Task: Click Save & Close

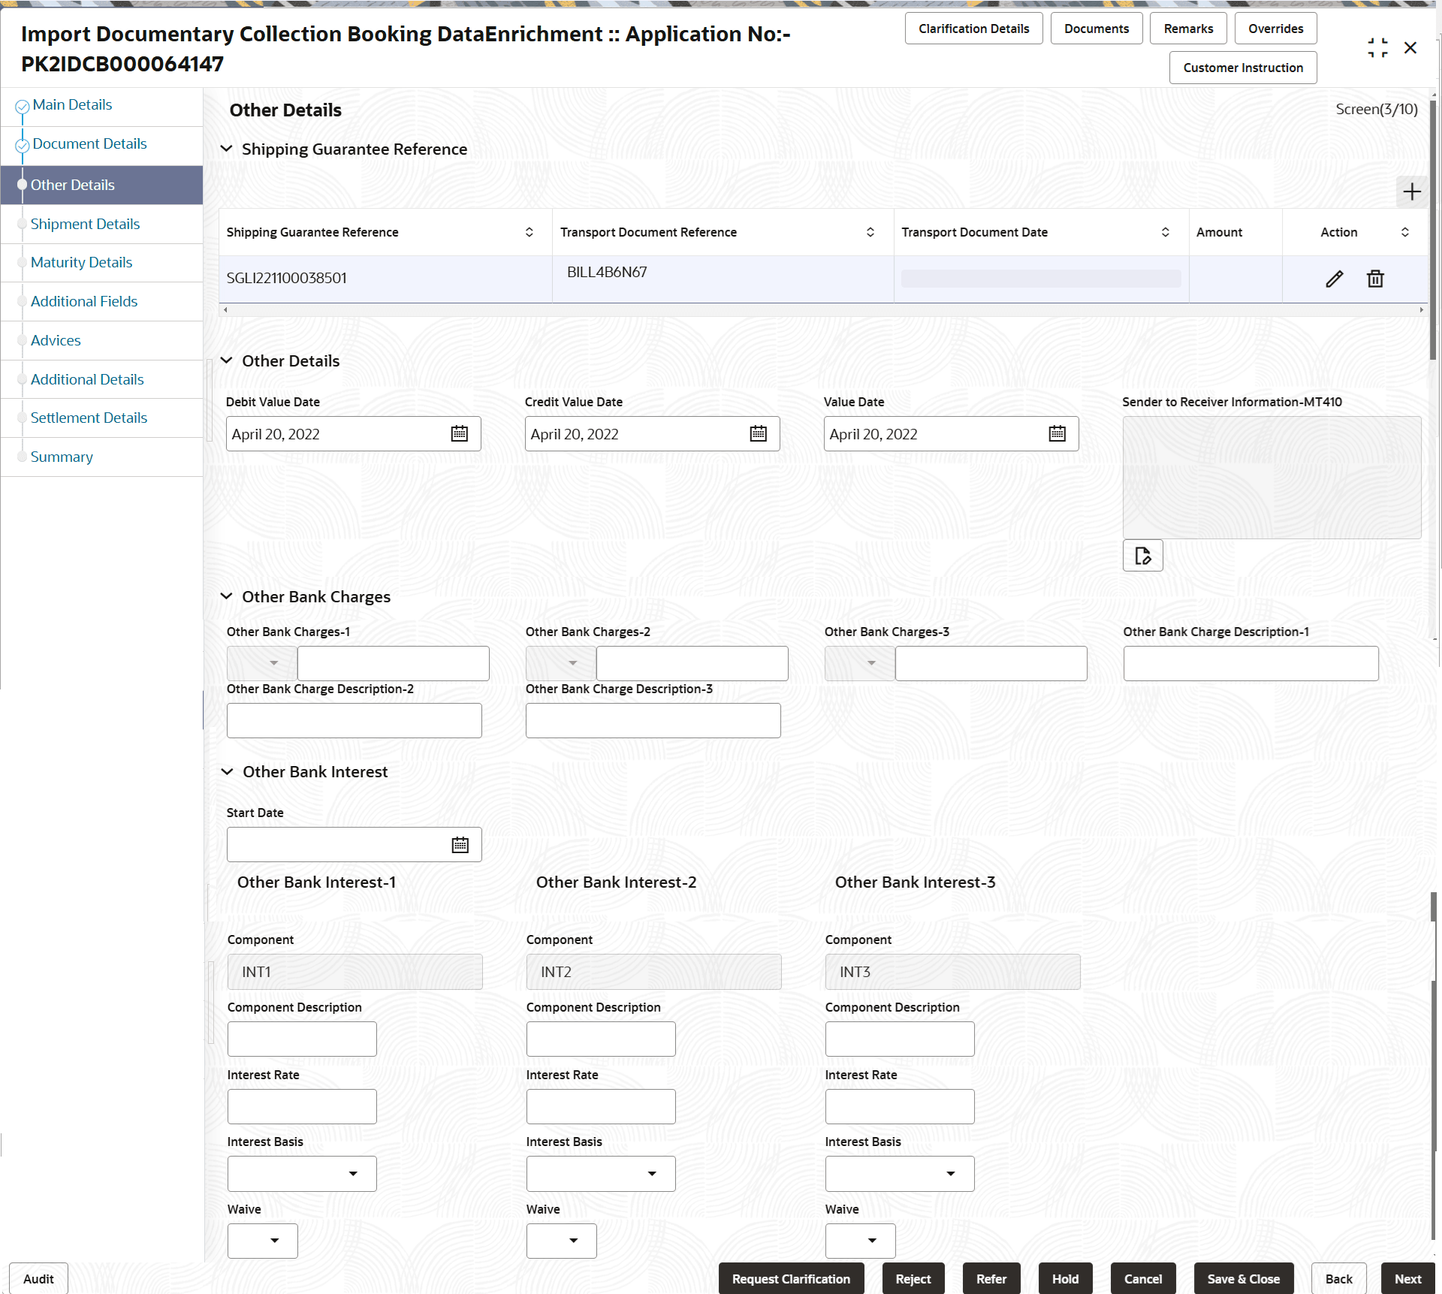Action: click(1243, 1278)
